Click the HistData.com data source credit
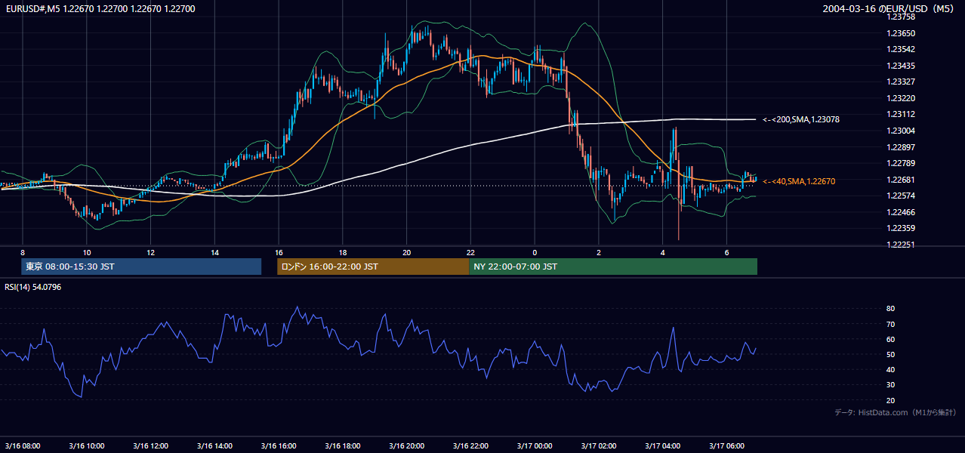 pos(896,412)
